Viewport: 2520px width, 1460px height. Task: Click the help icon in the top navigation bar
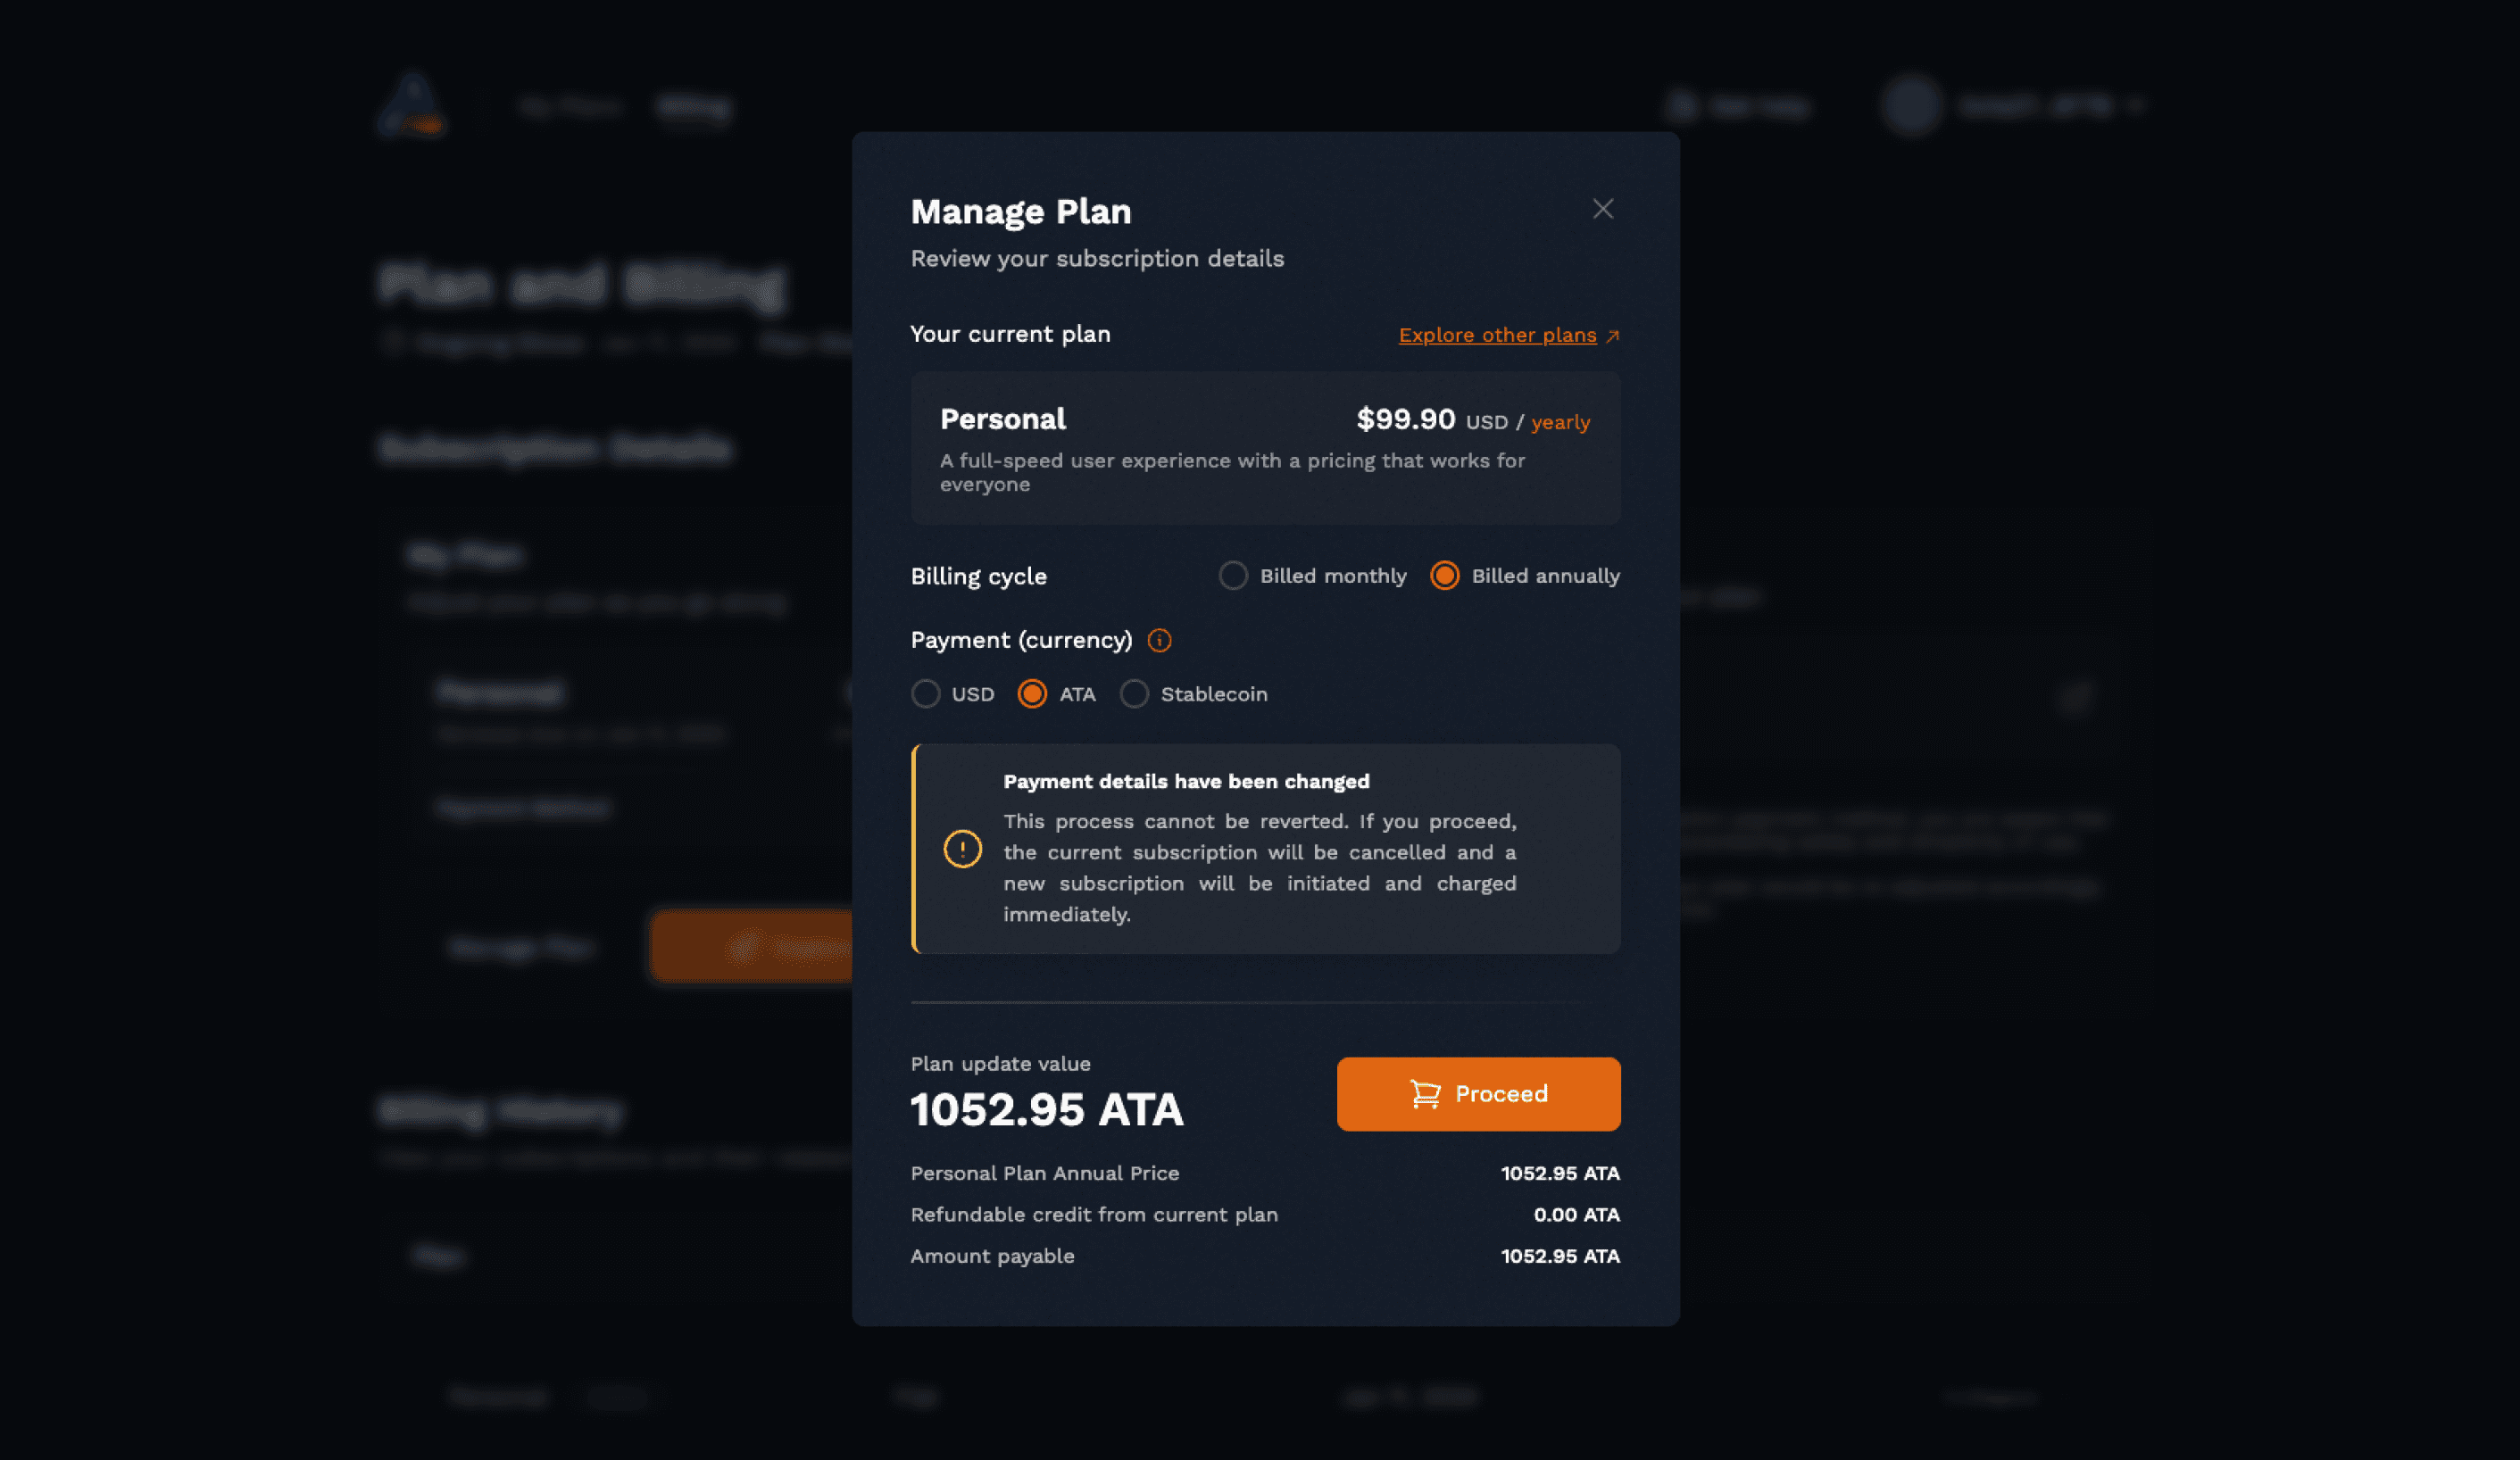[1679, 106]
